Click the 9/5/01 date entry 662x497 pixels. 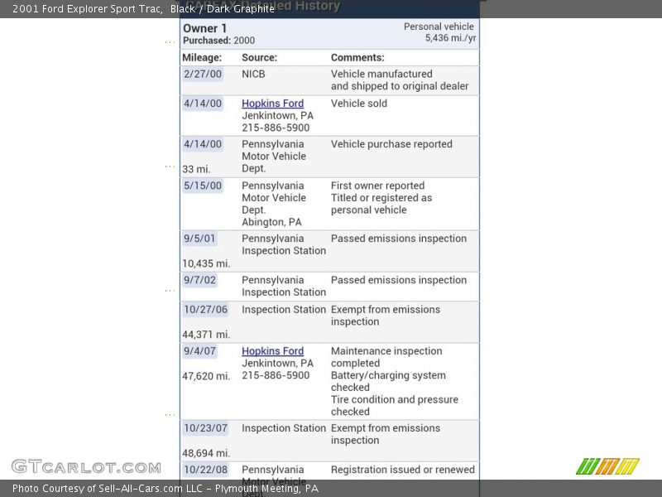tap(199, 239)
